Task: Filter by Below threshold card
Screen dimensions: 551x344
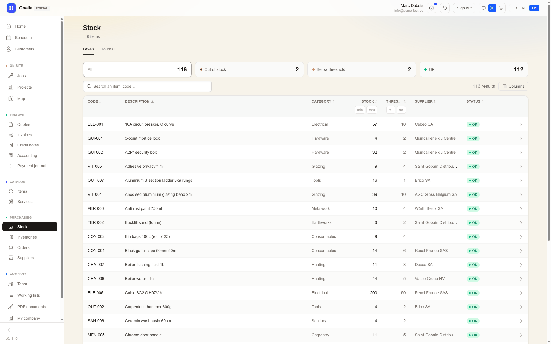Action: tap(362, 69)
